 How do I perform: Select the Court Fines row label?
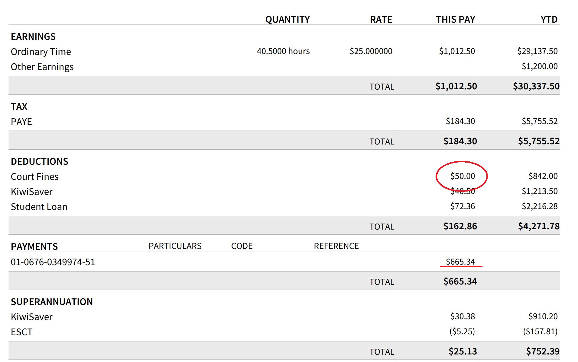pos(34,176)
